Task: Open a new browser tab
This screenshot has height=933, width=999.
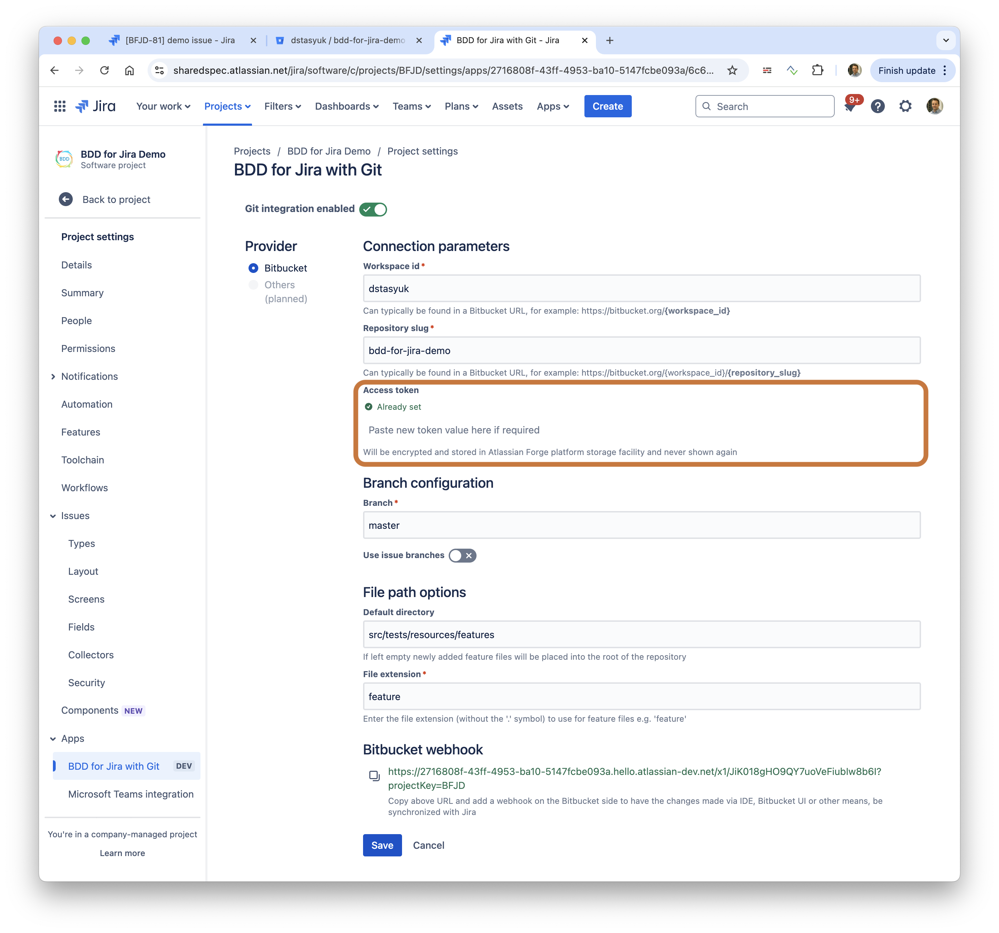Action: (609, 40)
